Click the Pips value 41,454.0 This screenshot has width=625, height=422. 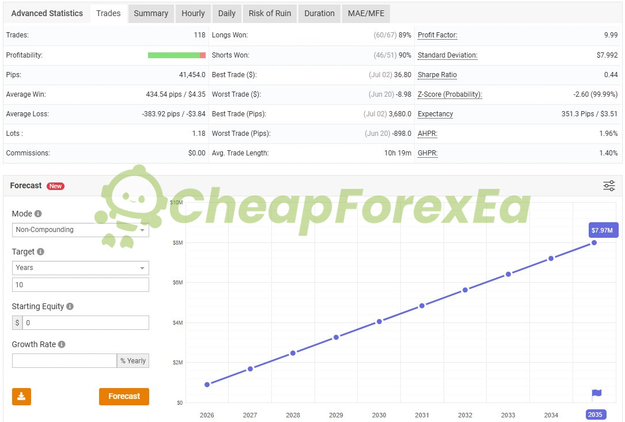pos(192,75)
